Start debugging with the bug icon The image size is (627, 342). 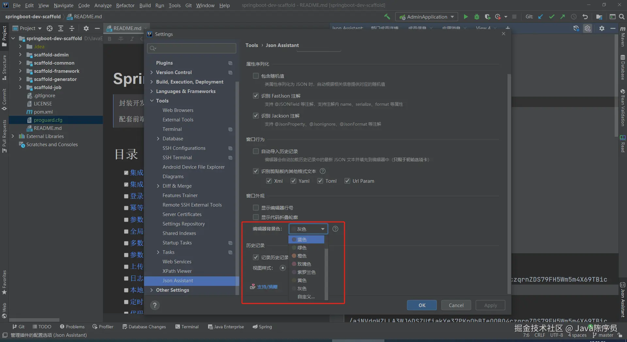click(x=477, y=17)
